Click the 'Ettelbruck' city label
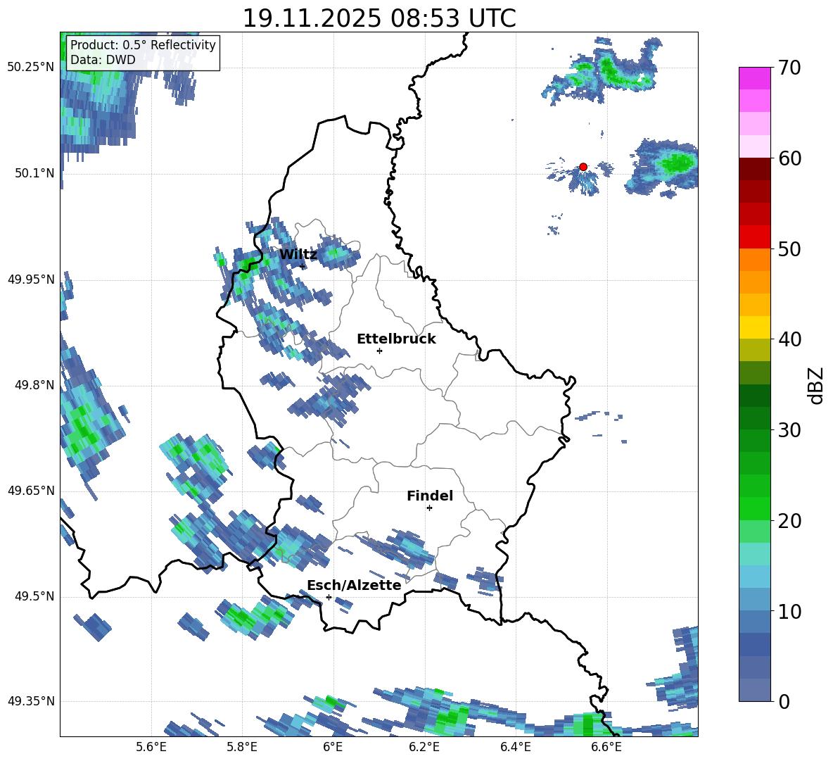Screen dimensions: 833x761 tap(396, 339)
